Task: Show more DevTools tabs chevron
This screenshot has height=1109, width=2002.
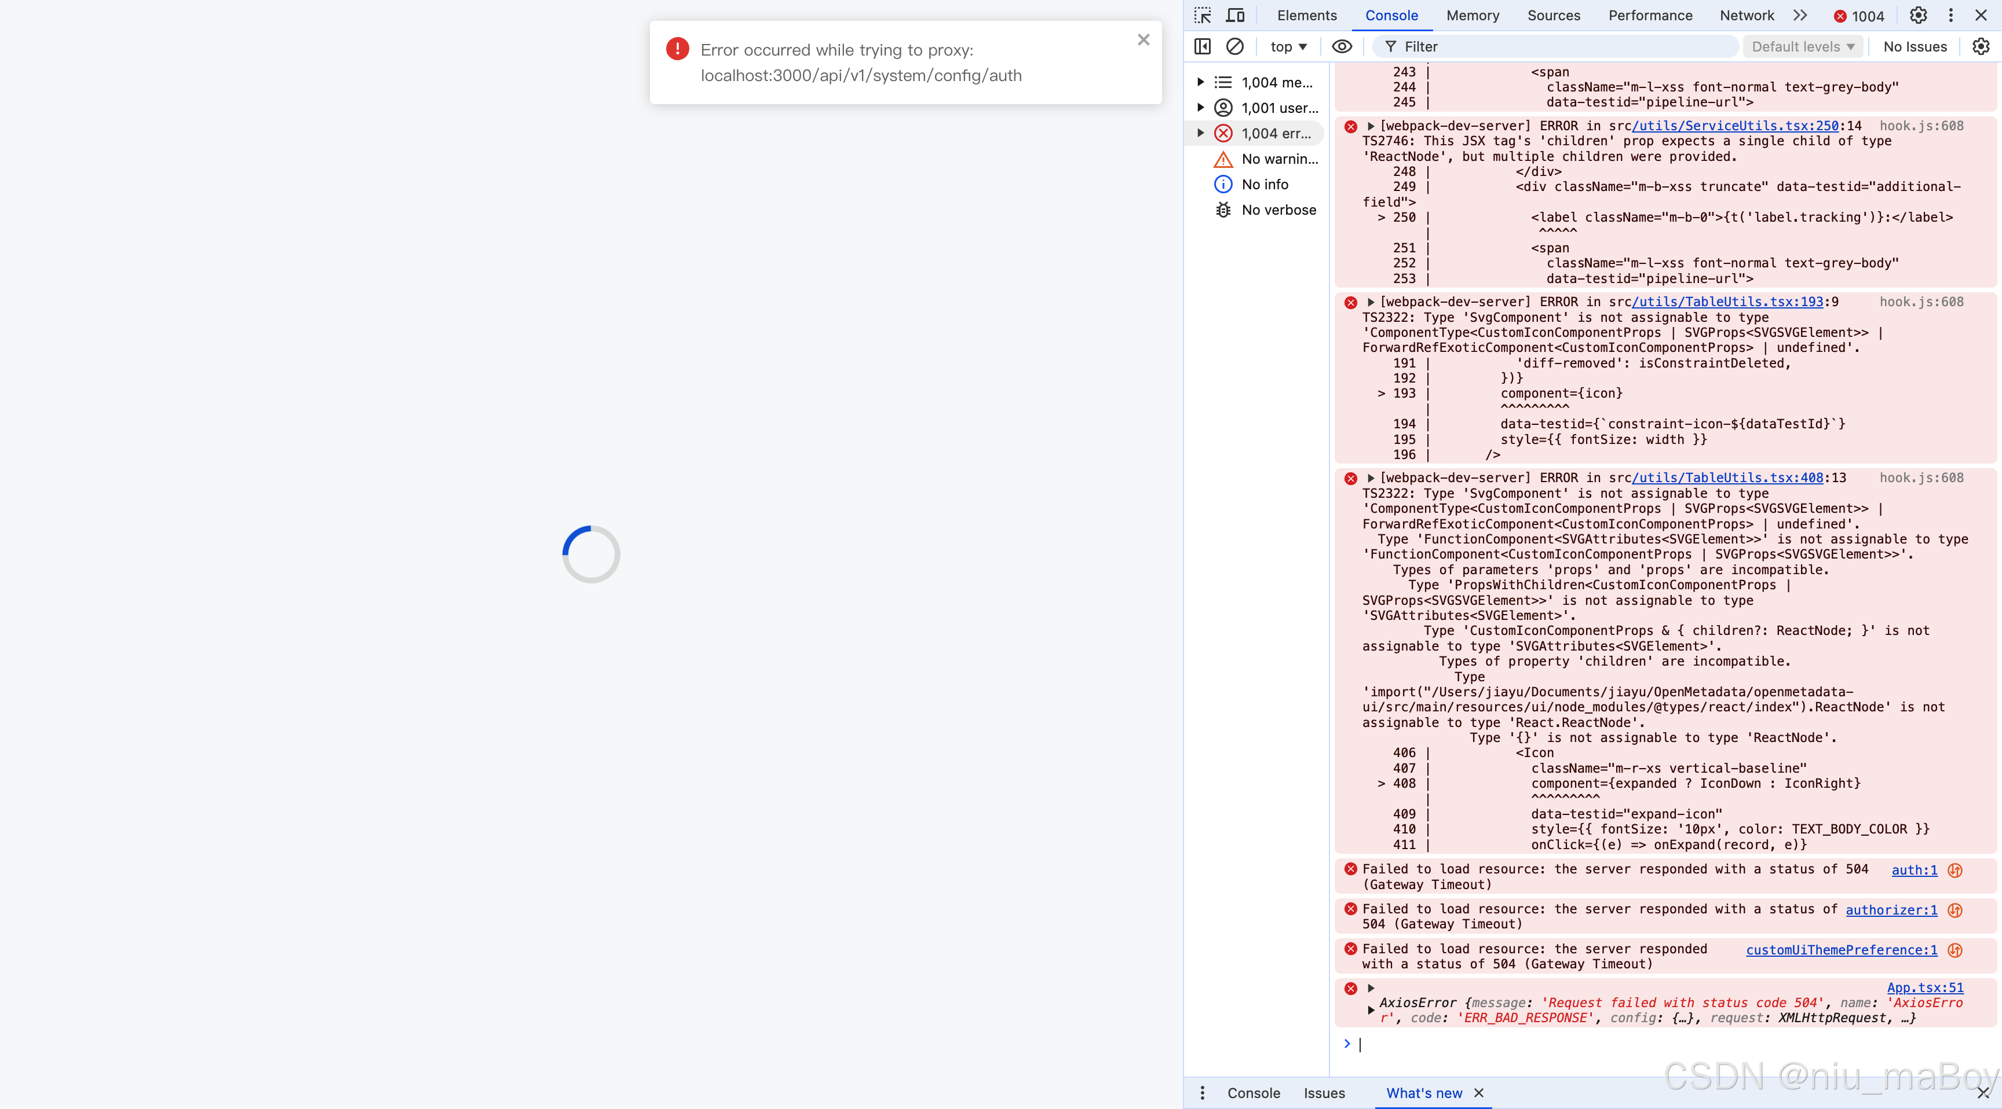Action: [1800, 16]
